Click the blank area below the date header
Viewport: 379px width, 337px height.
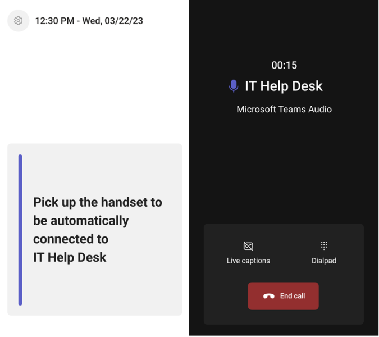coord(94,84)
